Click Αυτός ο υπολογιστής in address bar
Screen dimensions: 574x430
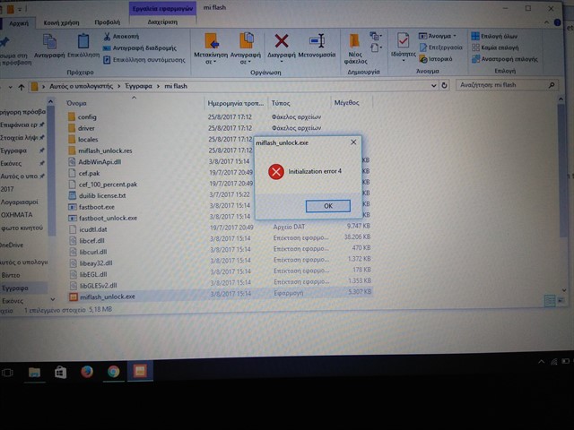point(82,86)
